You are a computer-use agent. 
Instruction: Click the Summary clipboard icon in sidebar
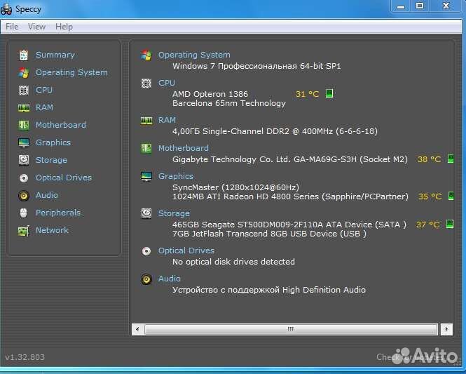click(24, 55)
